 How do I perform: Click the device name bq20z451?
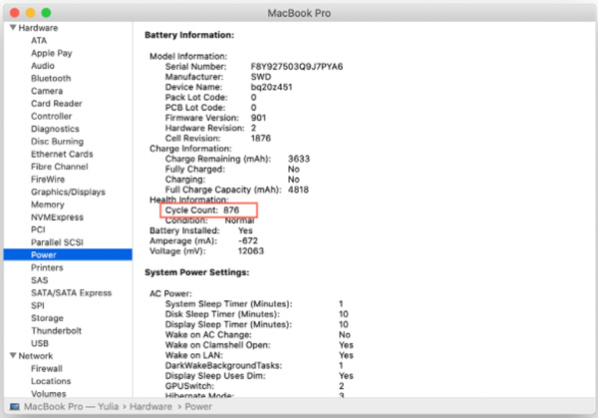[271, 87]
